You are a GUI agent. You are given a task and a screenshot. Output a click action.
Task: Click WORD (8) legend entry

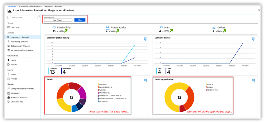210,84
